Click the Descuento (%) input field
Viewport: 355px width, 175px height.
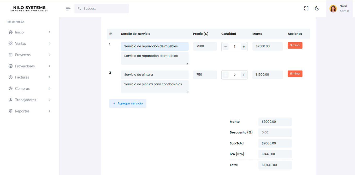point(275,132)
